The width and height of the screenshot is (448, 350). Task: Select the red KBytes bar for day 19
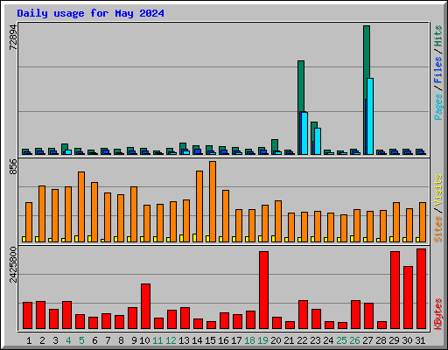(263, 290)
